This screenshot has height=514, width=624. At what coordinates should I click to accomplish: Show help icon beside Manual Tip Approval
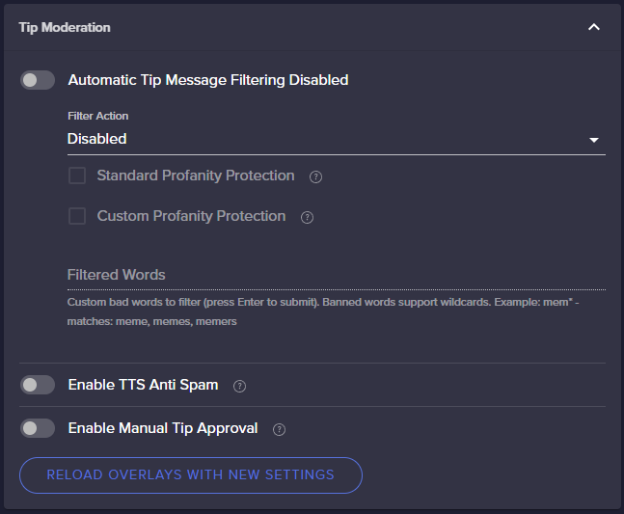(x=279, y=429)
